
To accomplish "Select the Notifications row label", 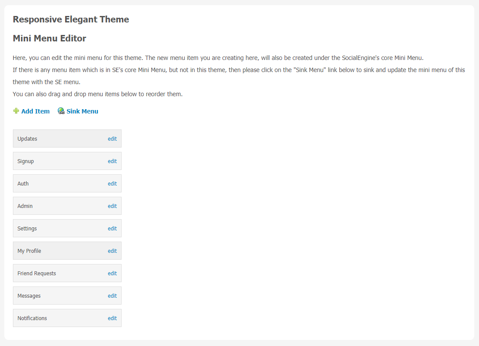I will pyautogui.click(x=32, y=318).
